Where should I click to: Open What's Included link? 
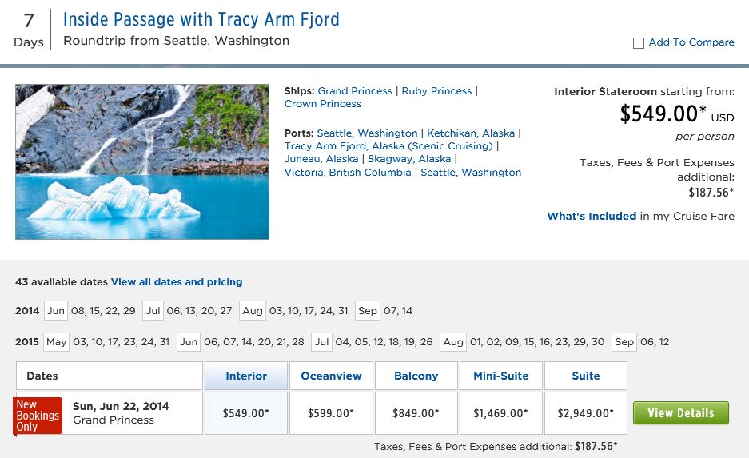(592, 216)
